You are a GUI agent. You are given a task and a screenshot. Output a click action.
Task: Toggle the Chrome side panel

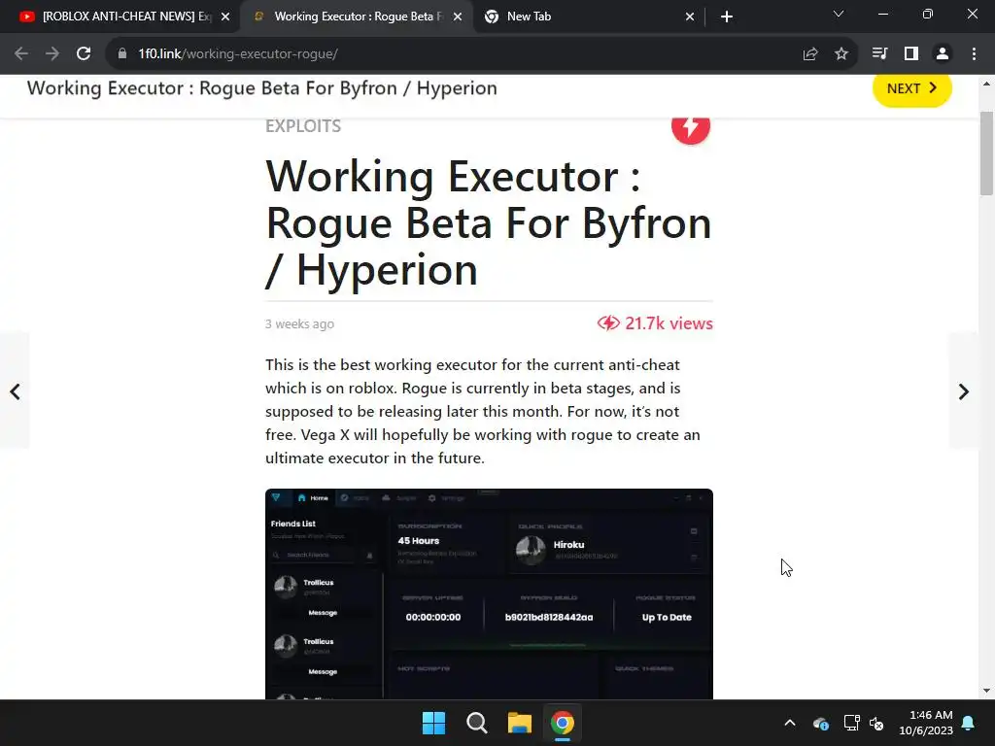point(911,54)
